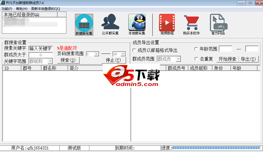Enable 成员以邮箱格式导出 checkbox
Image resolution: width=263 pixels, height=152 pixels.
tap(134, 50)
